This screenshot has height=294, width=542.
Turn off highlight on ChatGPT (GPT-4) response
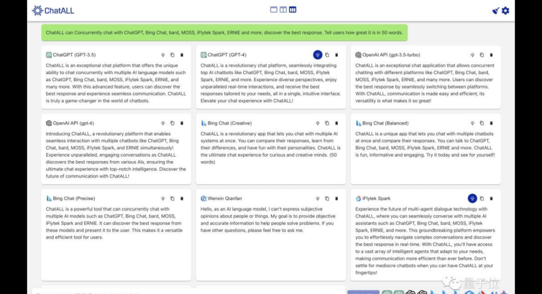(x=318, y=55)
